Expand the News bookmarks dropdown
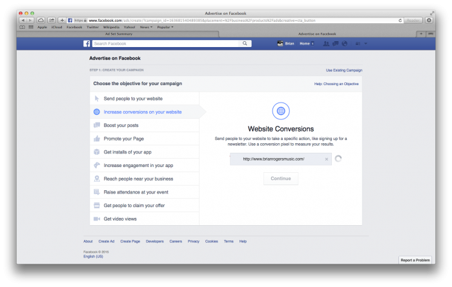This screenshot has width=452, height=287. tap(146, 27)
